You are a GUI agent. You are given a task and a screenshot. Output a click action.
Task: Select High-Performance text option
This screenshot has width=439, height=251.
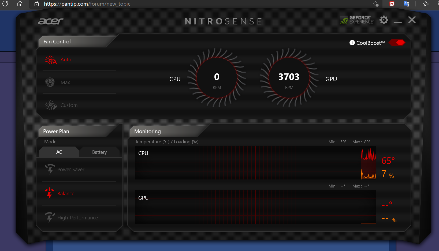(78, 218)
